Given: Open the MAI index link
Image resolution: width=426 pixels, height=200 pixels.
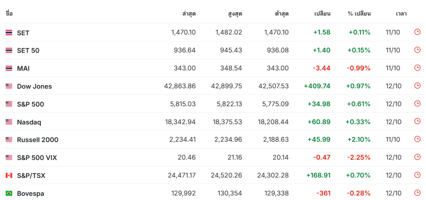Looking at the screenshot, I should point(23,68).
